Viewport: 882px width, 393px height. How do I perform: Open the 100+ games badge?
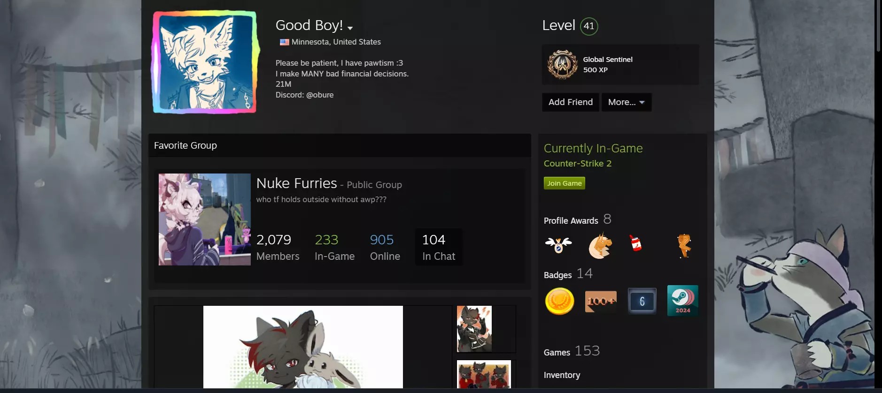pyautogui.click(x=601, y=301)
